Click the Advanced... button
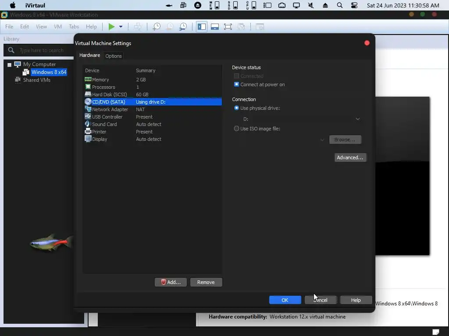Screen dimensions: 449x336 (350, 157)
